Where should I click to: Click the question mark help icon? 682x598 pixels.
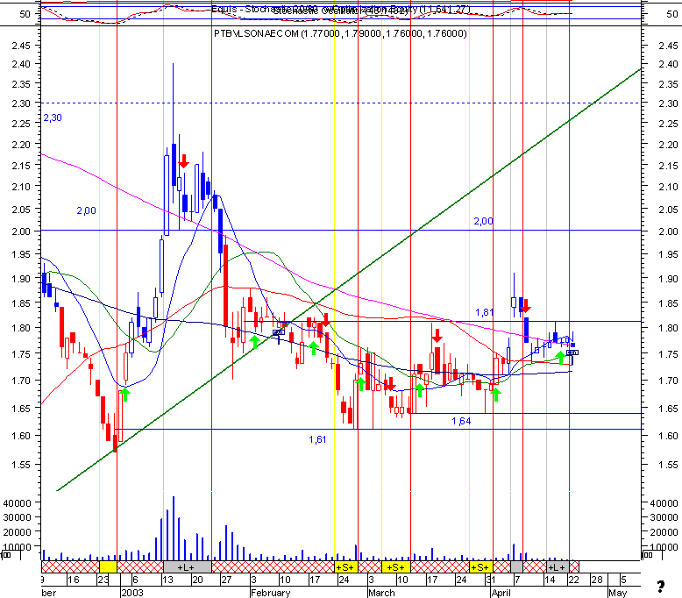[660, 587]
